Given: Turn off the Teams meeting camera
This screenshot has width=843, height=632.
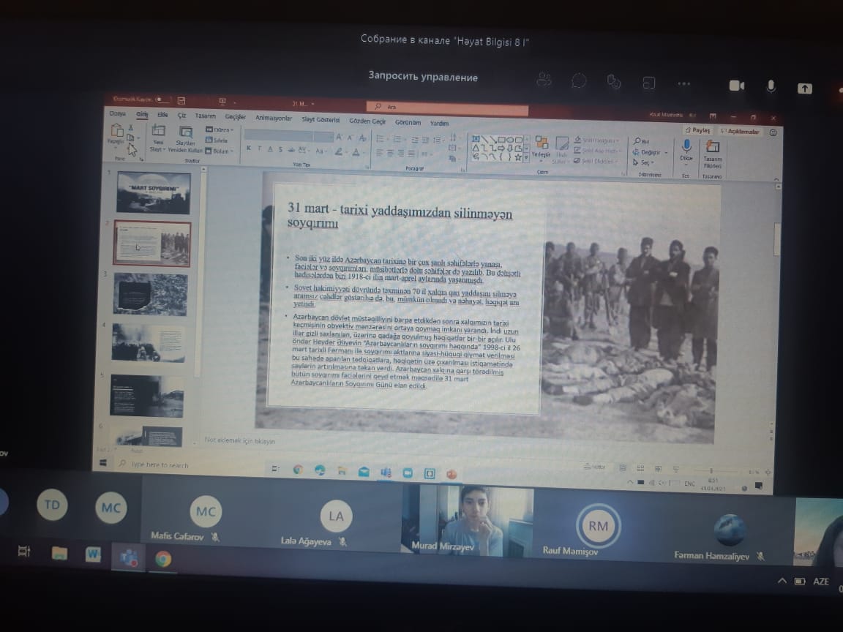Looking at the screenshot, I should 737,86.
